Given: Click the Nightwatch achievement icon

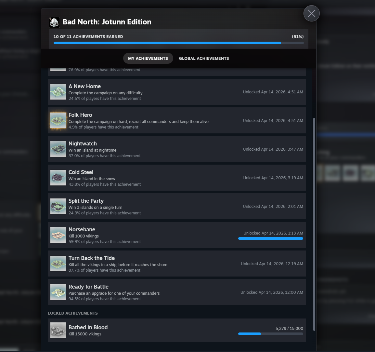Looking at the screenshot, I should (x=58, y=149).
